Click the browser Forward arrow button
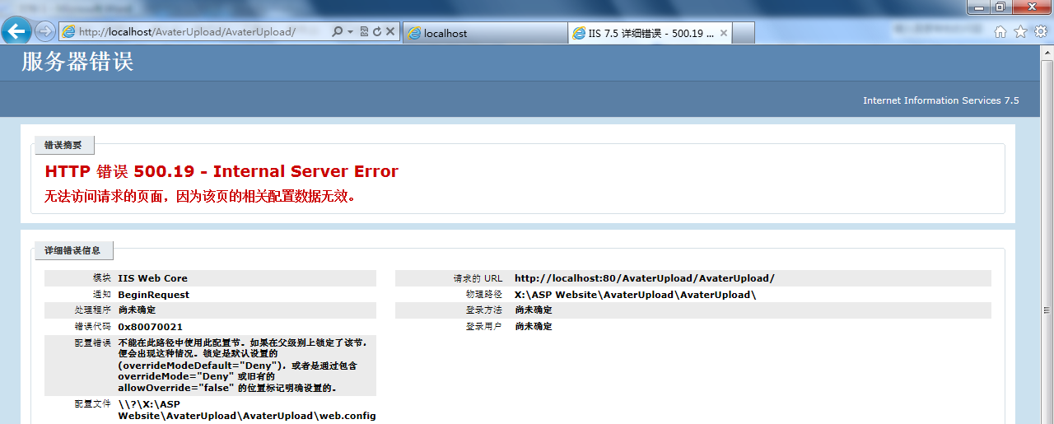The height and width of the screenshot is (424, 1054). click(45, 31)
